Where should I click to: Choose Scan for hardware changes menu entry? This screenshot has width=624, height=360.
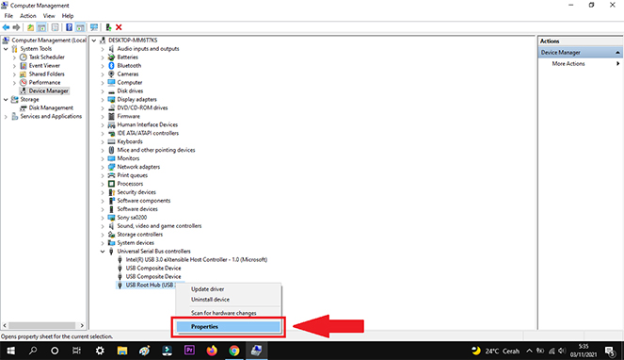coord(229,313)
